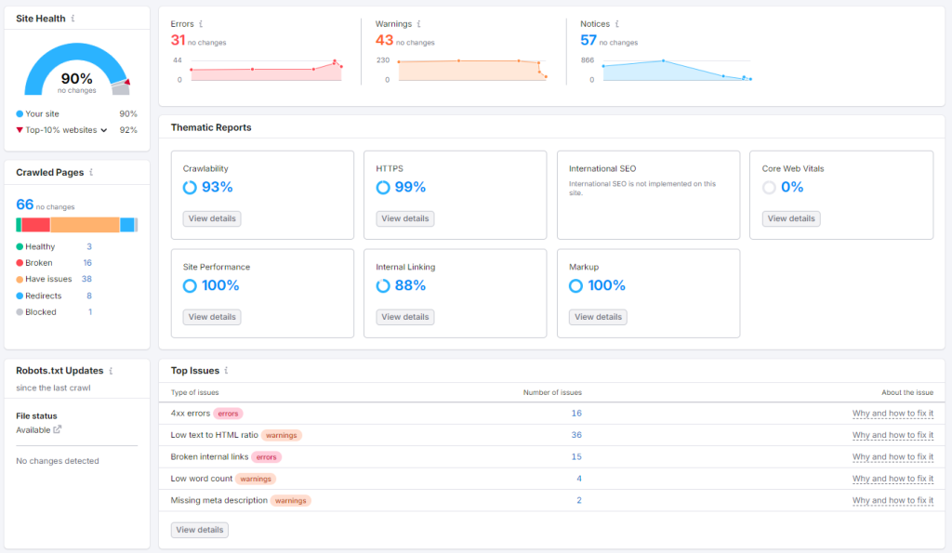View details for the Crawlability report
The width and height of the screenshot is (952, 553).
[x=212, y=218]
